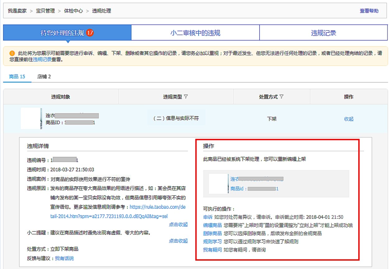The image size is (390, 269).
Task: Select the 商品 15 sub-tab
Action: (17, 77)
